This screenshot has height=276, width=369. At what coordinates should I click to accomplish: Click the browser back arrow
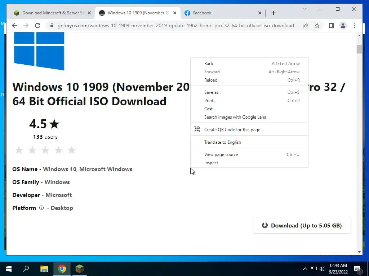(x=14, y=26)
